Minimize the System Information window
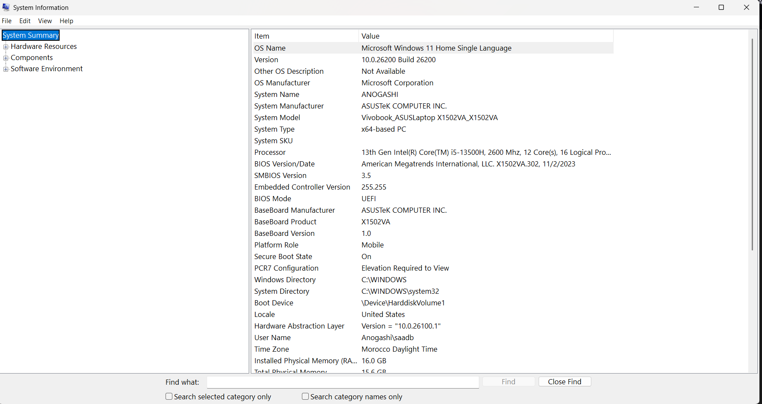The width and height of the screenshot is (762, 404). tap(696, 7)
